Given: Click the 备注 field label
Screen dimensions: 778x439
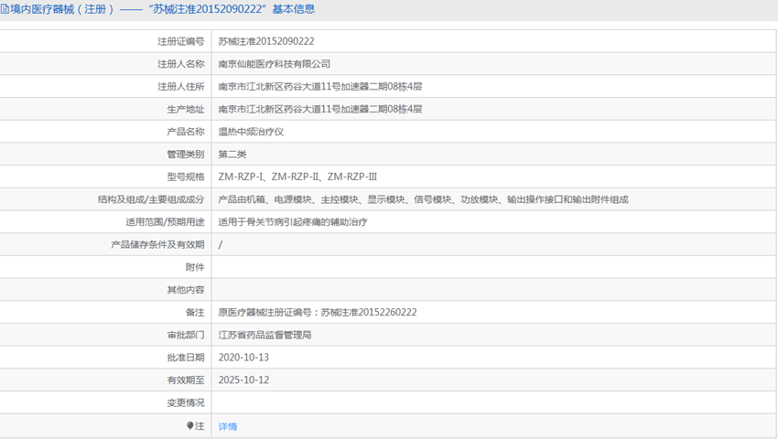Looking at the screenshot, I should tap(195, 313).
